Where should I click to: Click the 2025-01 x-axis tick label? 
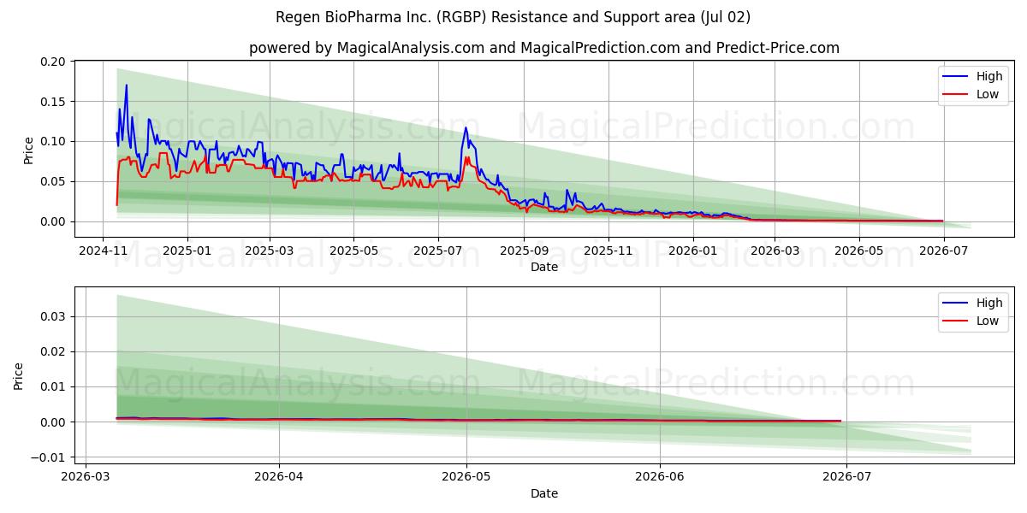(x=187, y=251)
